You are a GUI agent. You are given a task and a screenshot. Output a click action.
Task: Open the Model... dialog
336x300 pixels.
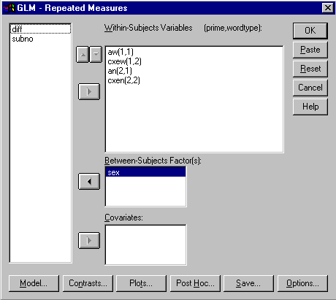coord(34,283)
